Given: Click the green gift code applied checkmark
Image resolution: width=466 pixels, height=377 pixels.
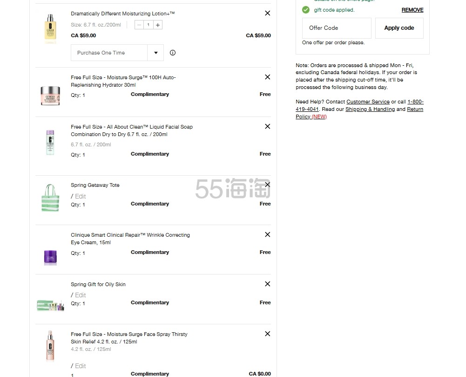Looking at the screenshot, I should pyautogui.click(x=306, y=10).
